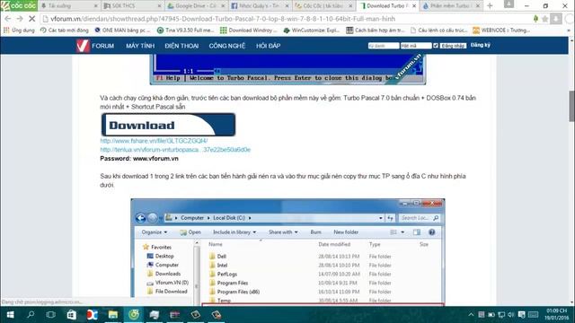Open the Tina V9.3.50 Full bookmark
This screenshot has width=575, height=323.
coord(186,31)
